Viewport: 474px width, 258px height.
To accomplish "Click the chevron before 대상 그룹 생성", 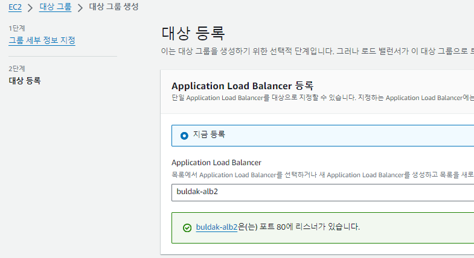I will pyautogui.click(x=80, y=8).
